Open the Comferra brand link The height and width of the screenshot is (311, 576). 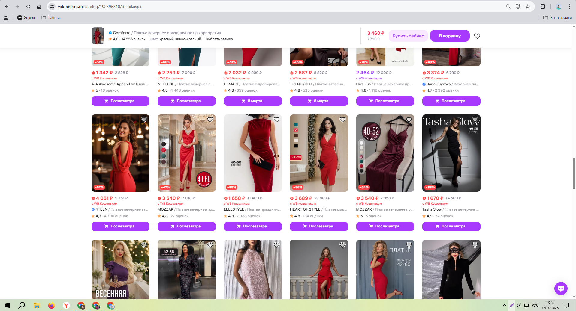tap(122, 33)
